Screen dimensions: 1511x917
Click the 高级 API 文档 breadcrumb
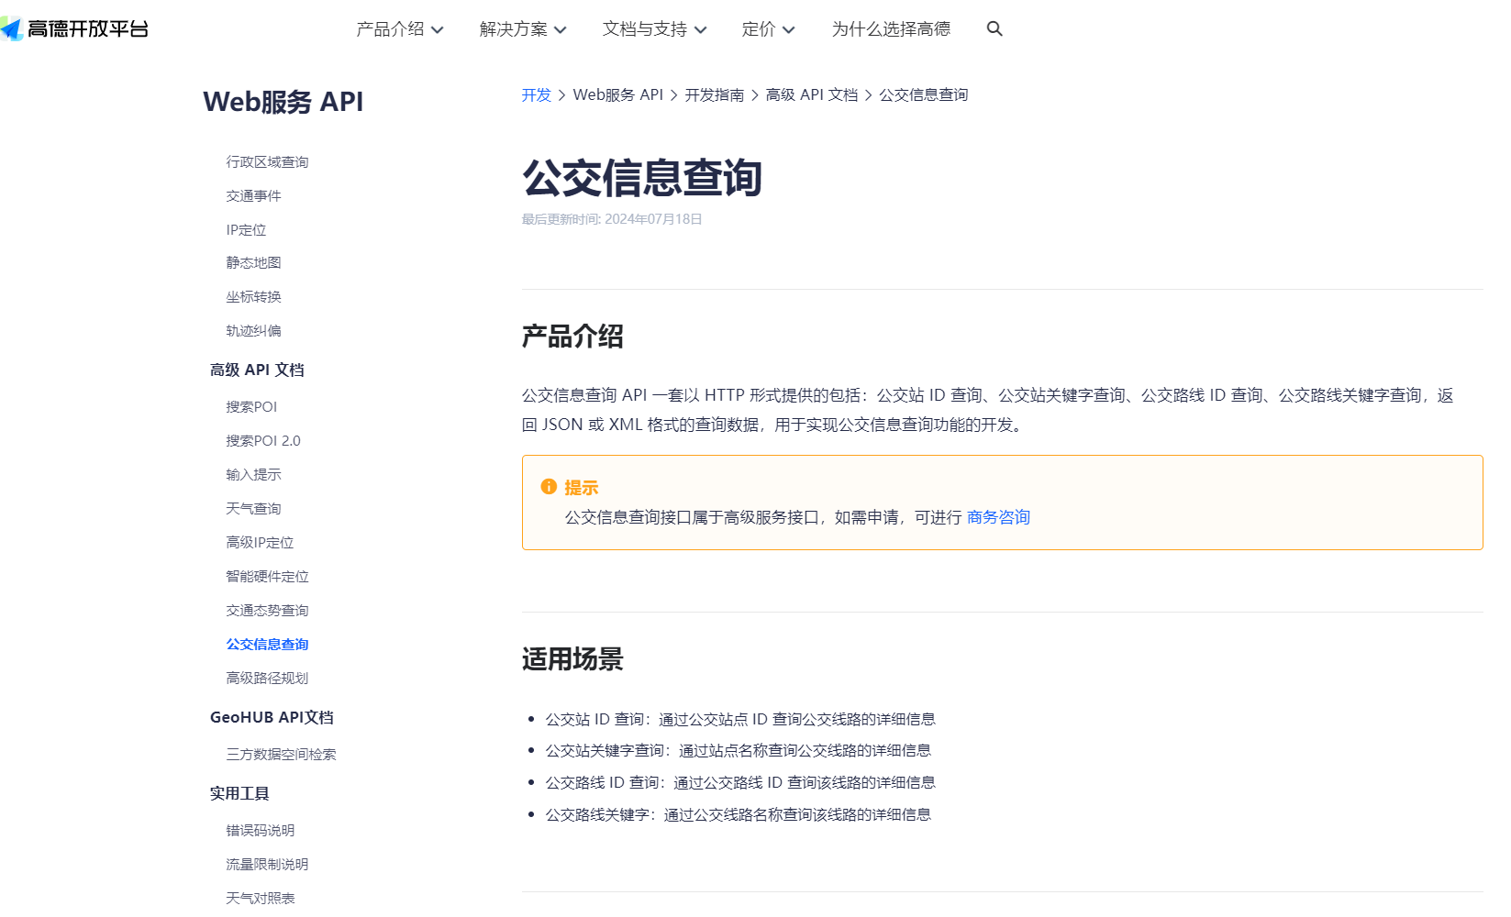click(x=812, y=95)
